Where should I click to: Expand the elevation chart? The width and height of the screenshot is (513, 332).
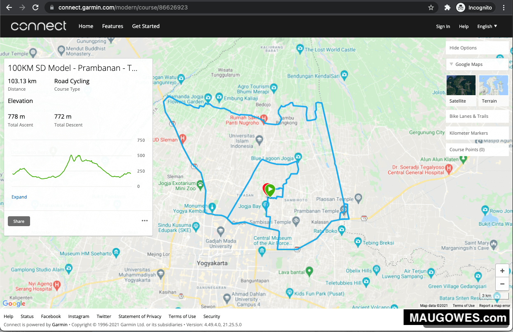[x=19, y=197]
